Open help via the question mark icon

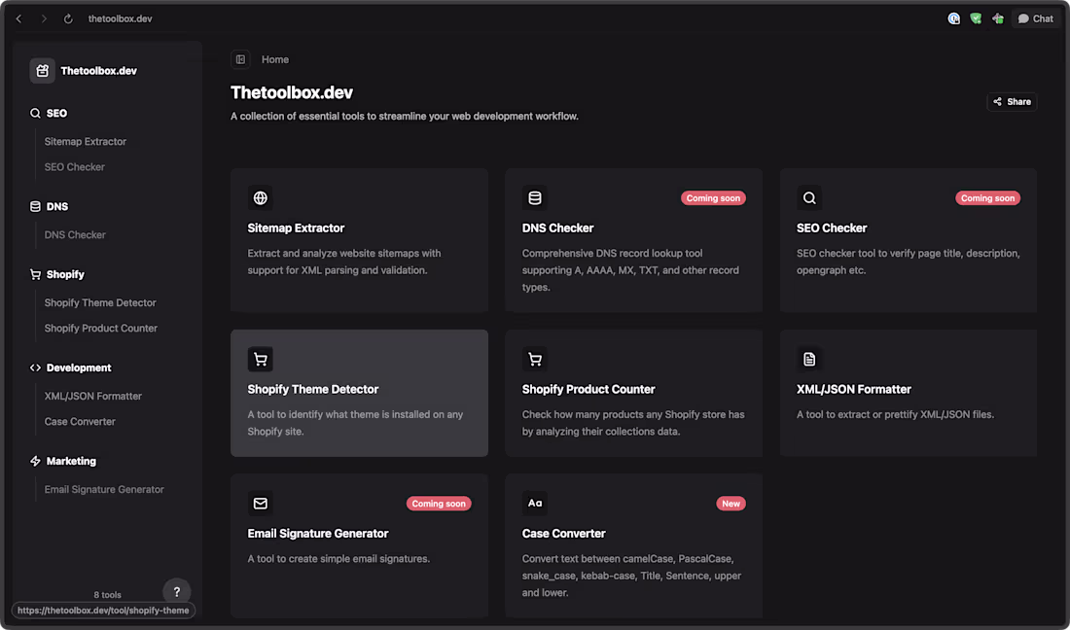pyautogui.click(x=176, y=591)
